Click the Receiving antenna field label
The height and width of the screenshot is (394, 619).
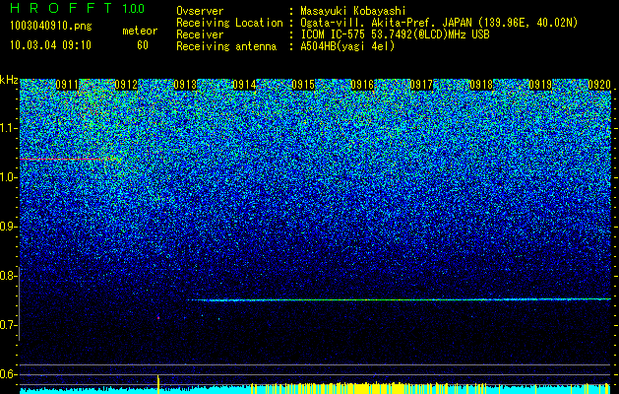(x=226, y=46)
